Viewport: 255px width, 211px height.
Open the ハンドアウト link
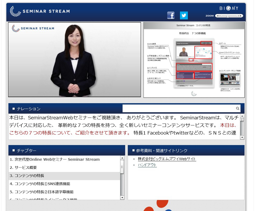coord(147,165)
